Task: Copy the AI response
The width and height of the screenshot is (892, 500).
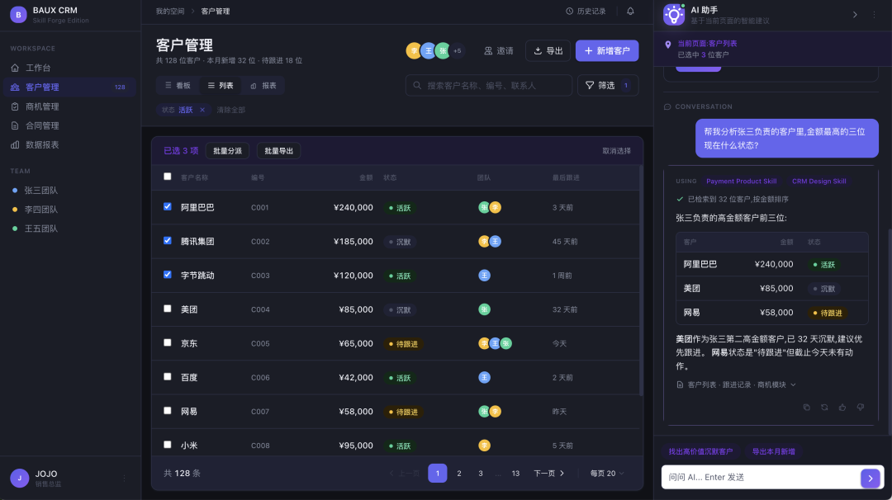Action: (x=807, y=408)
